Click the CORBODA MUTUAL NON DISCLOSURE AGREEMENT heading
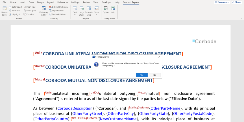The width and height of the screenshot is (244, 122). 99,80
